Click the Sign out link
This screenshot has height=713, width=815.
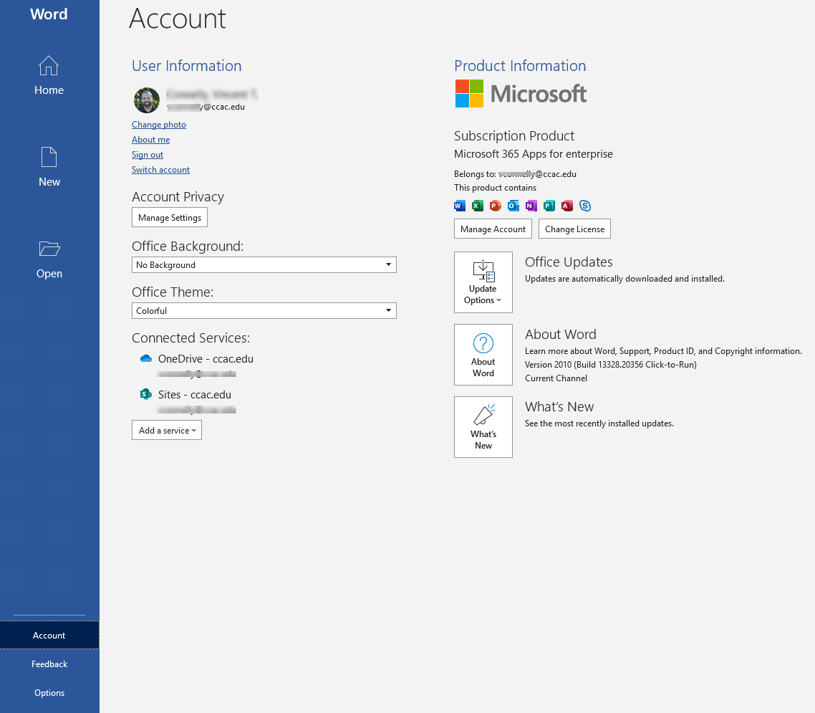coord(147,154)
